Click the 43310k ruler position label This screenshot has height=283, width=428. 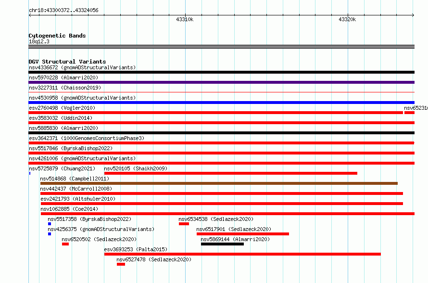click(185, 19)
